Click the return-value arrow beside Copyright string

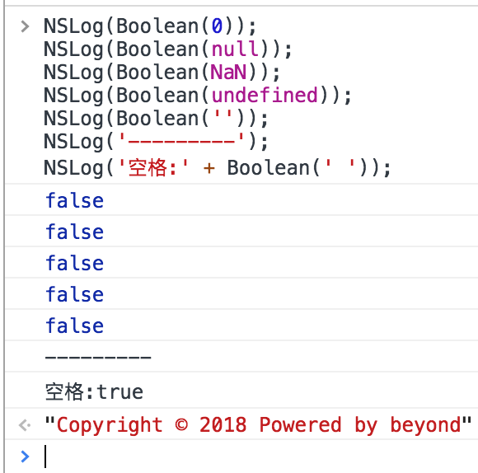[25, 425]
